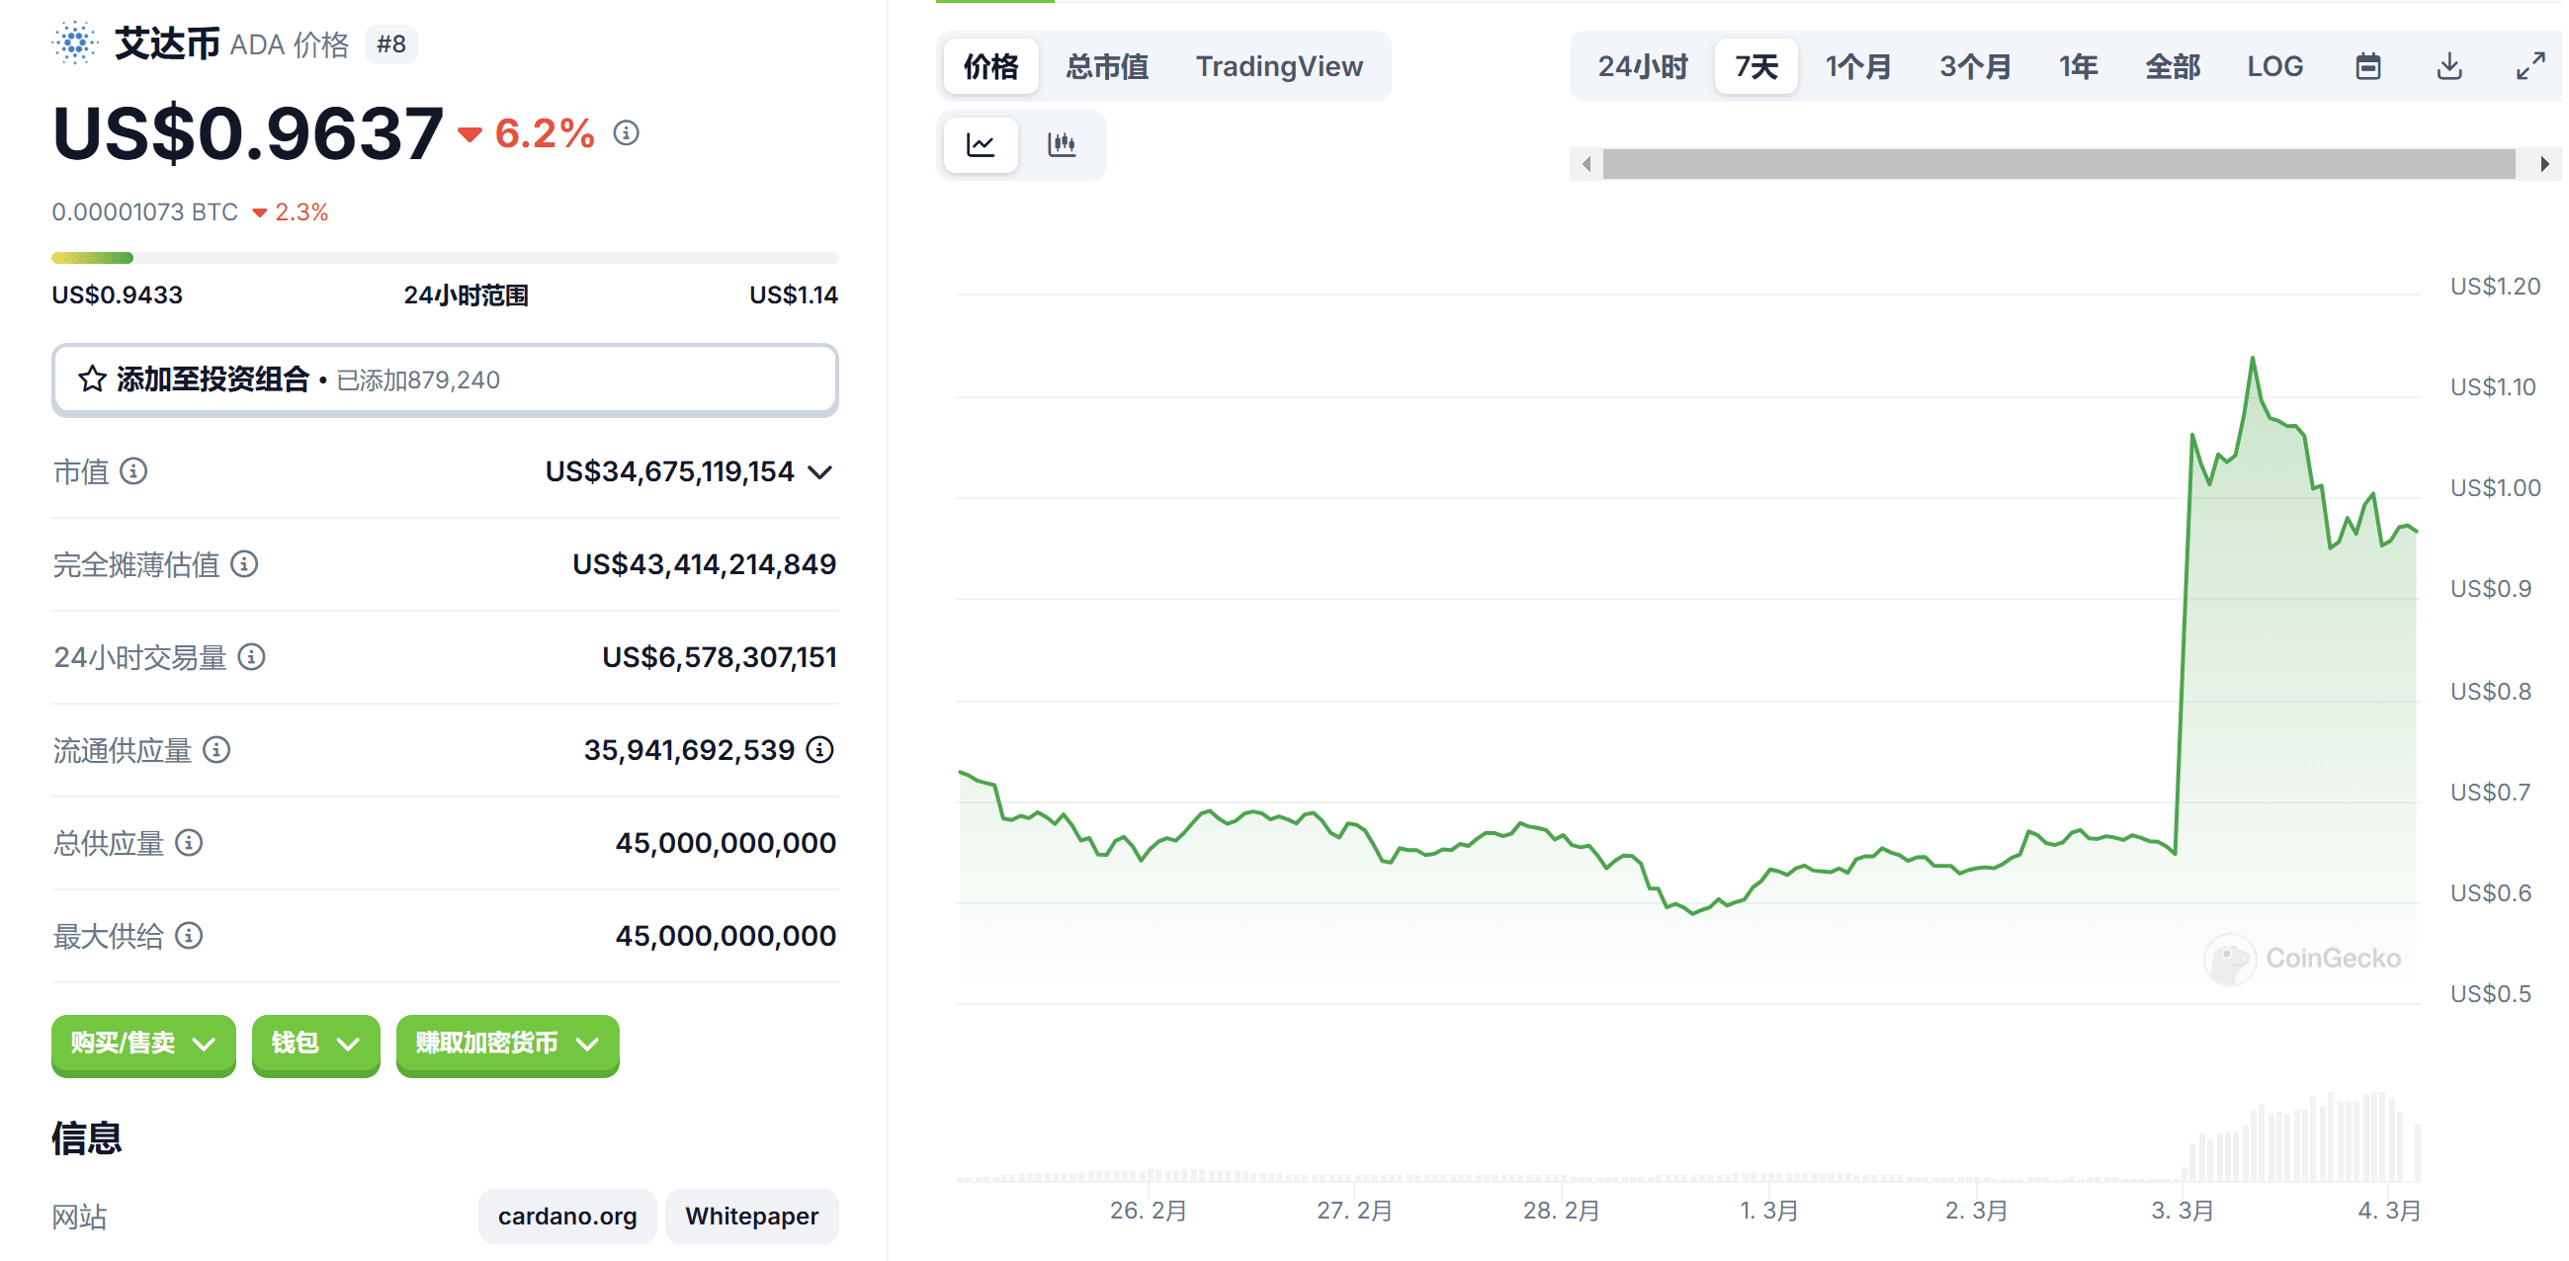Open the calendar date-range picker icon

point(2370,66)
